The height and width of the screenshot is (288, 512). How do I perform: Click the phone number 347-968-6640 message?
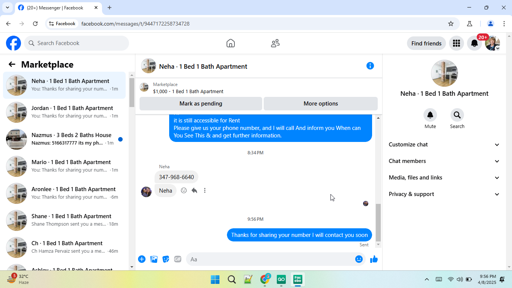point(176,177)
